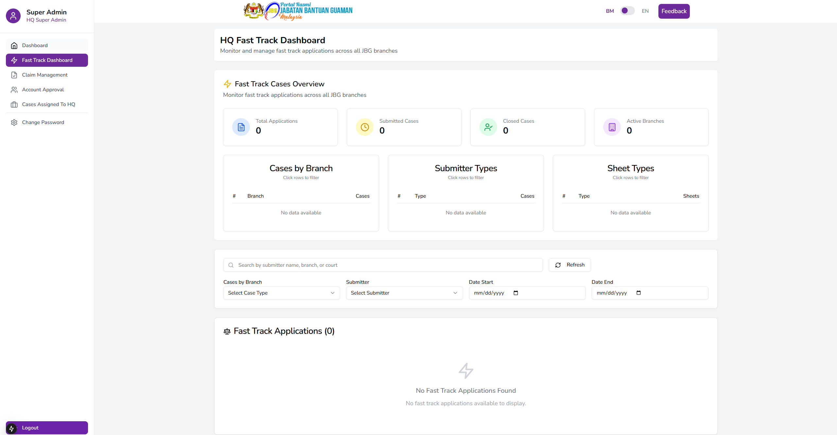Viewport: 837px width, 435px height.
Task: Open the Claim Management menu item
Action: (x=45, y=75)
